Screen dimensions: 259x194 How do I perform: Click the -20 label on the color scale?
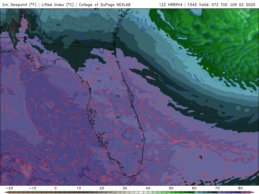(x=9, y=188)
